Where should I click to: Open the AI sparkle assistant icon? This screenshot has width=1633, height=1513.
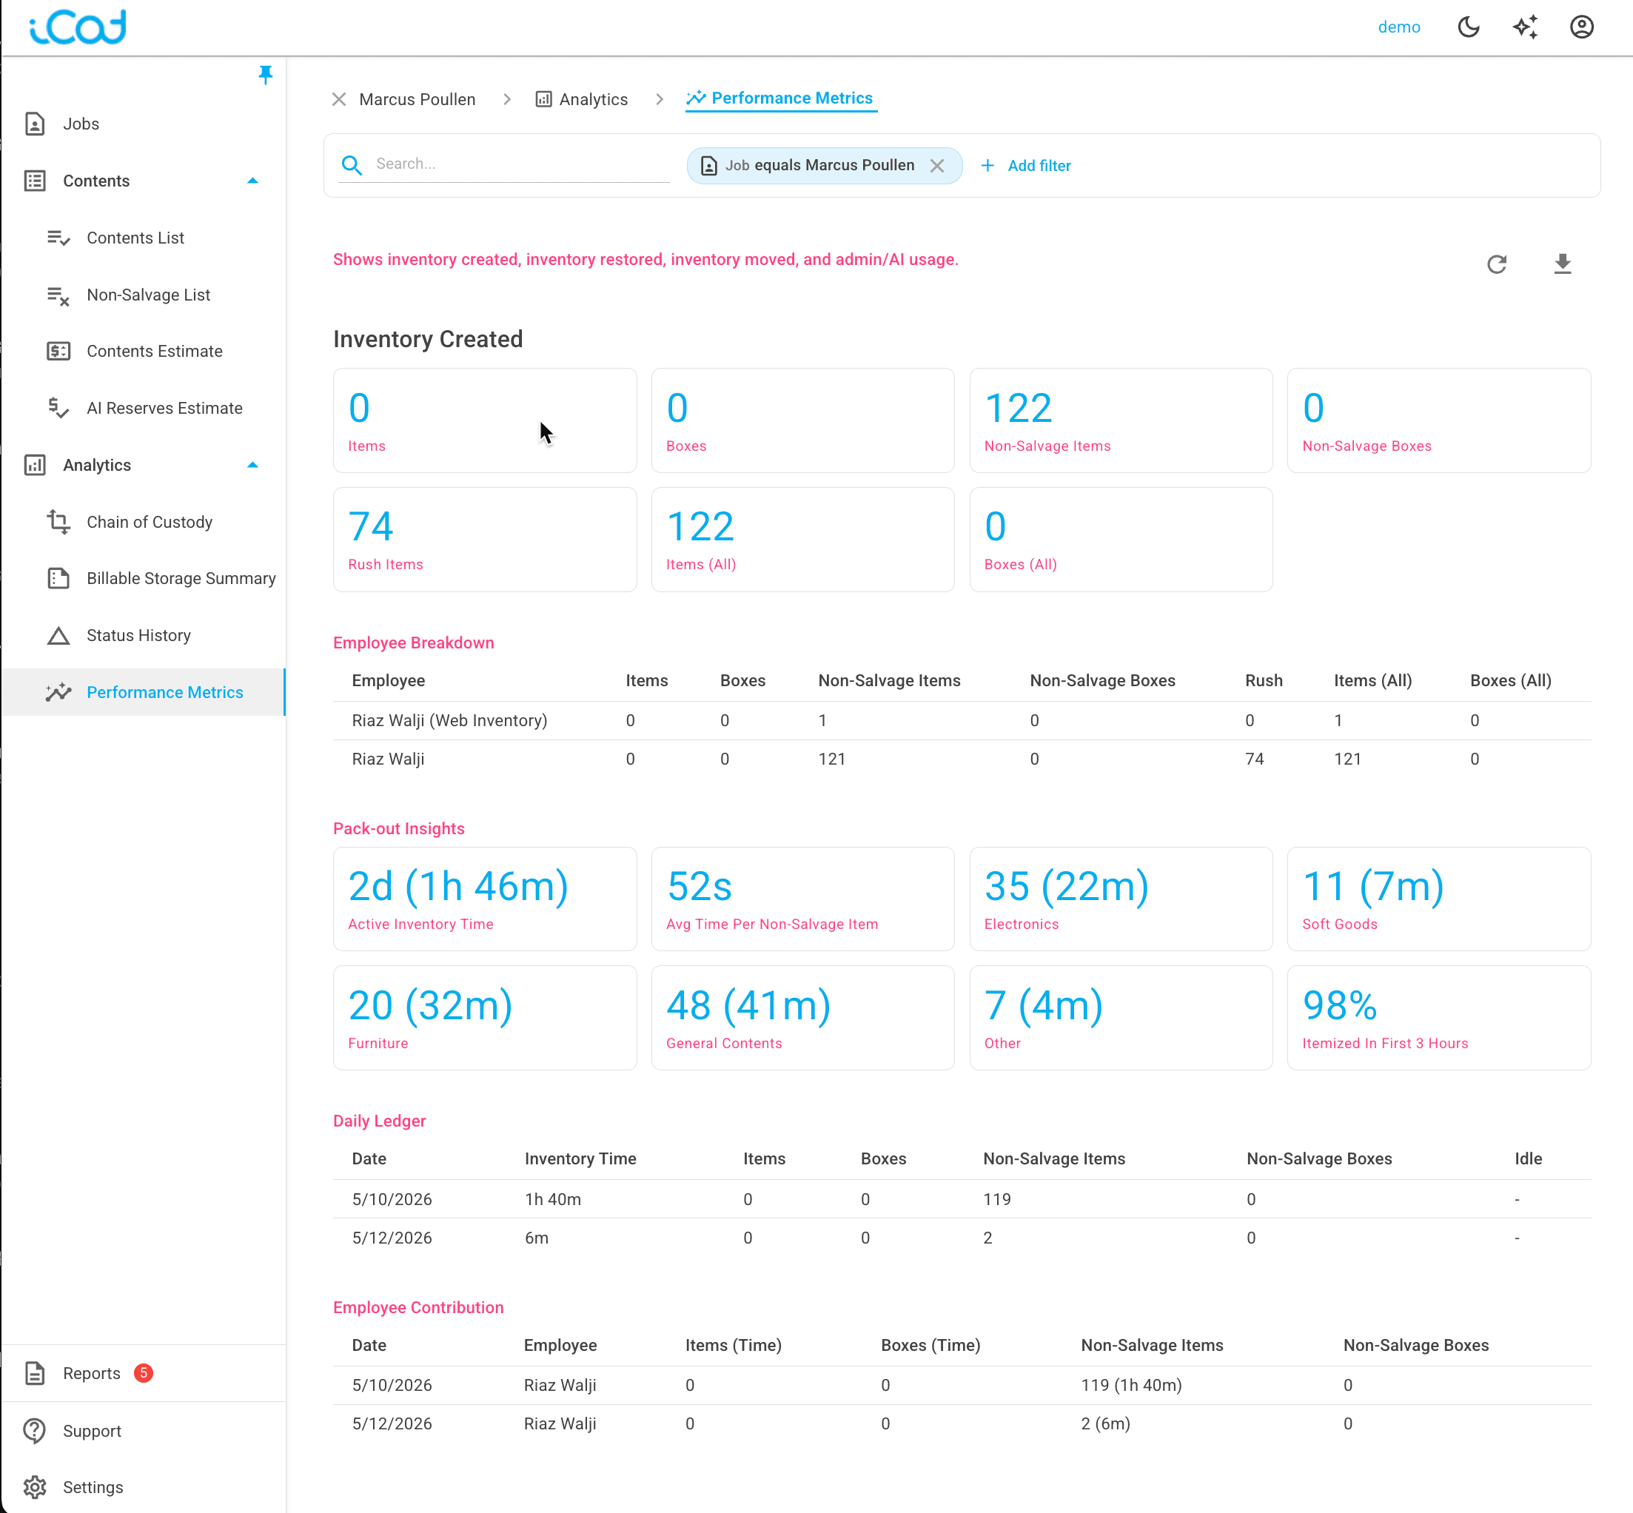(x=1525, y=27)
